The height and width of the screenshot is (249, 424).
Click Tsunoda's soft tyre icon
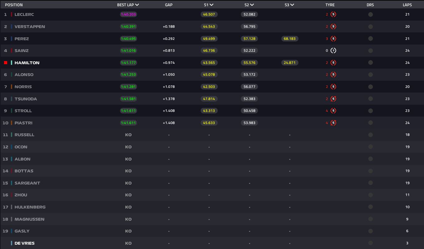coord(333,99)
